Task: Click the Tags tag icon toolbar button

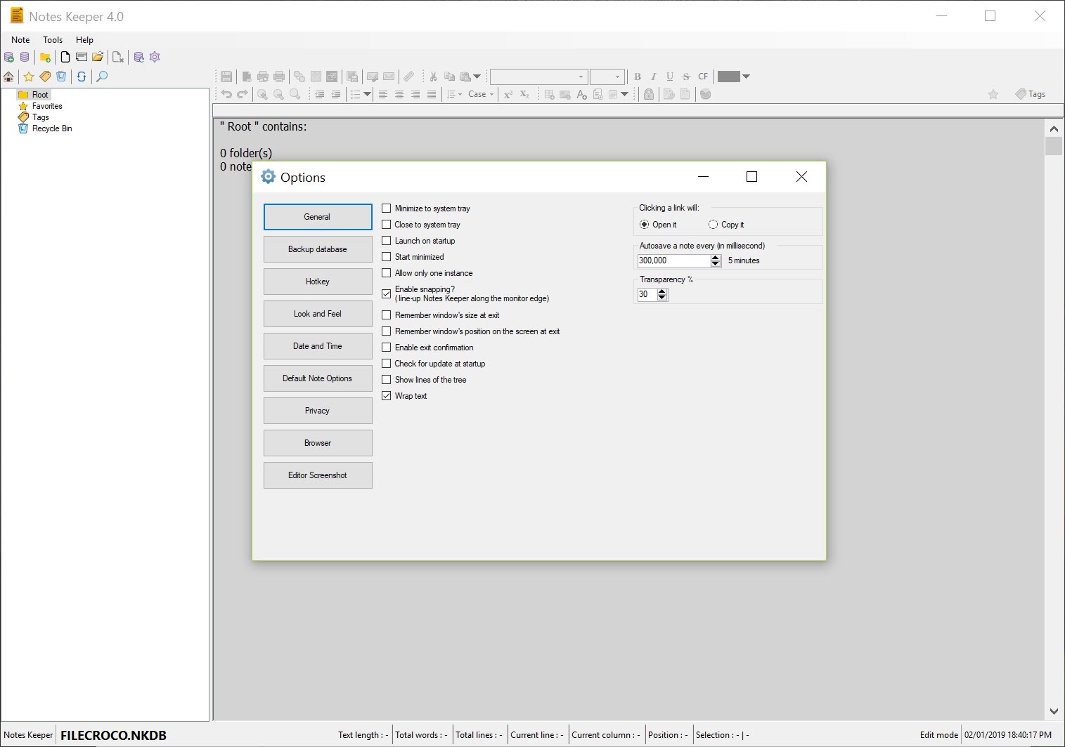Action: click(x=1031, y=94)
